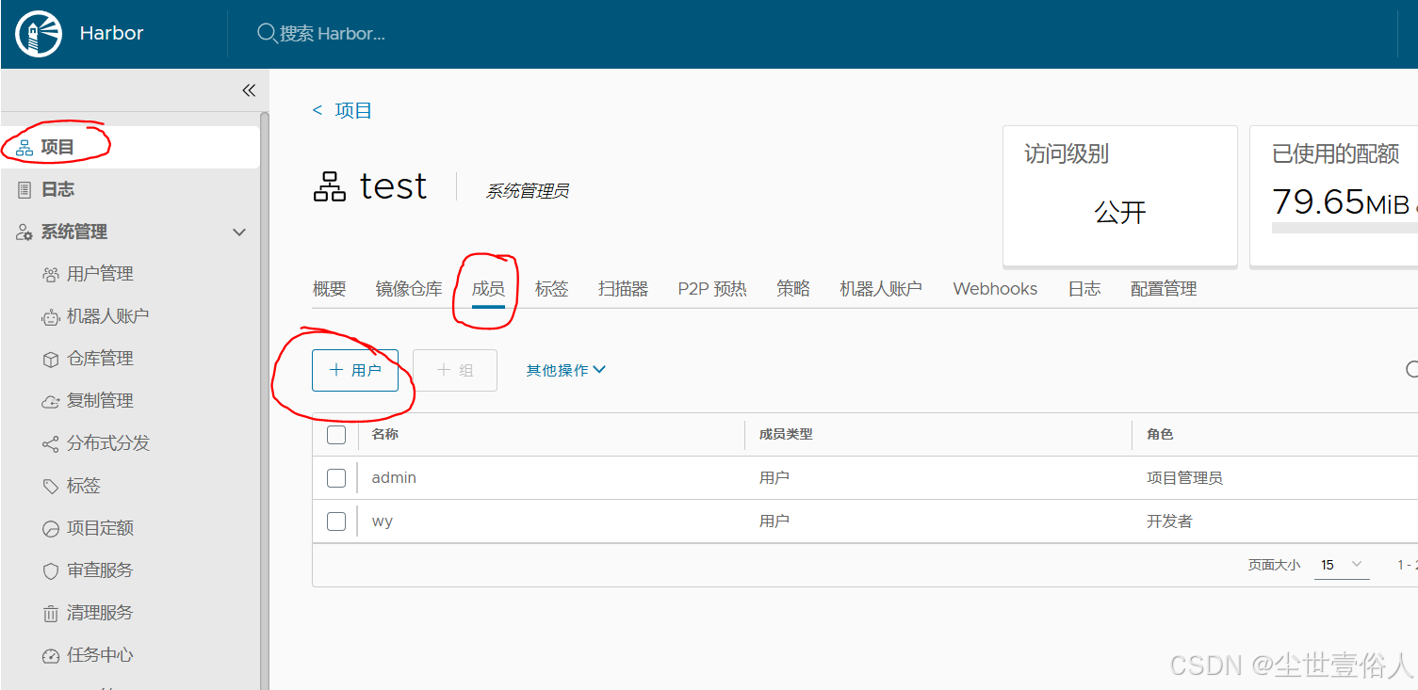Image resolution: width=1418 pixels, height=690 pixels.
Task: Click the plus icon on 用户 button
Action: tap(335, 370)
